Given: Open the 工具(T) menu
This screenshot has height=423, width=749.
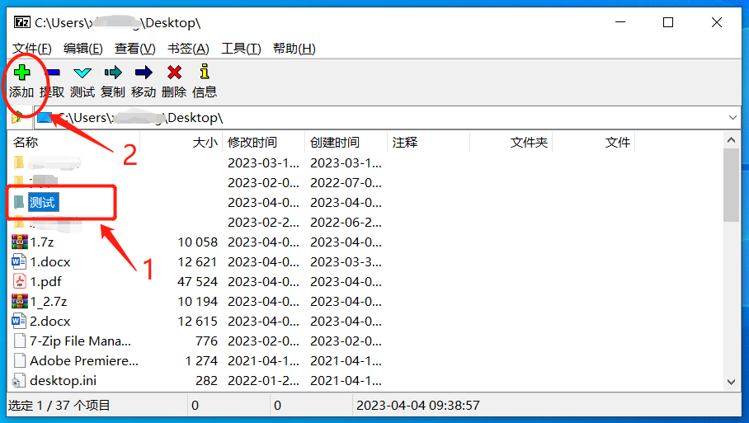Looking at the screenshot, I should [241, 49].
